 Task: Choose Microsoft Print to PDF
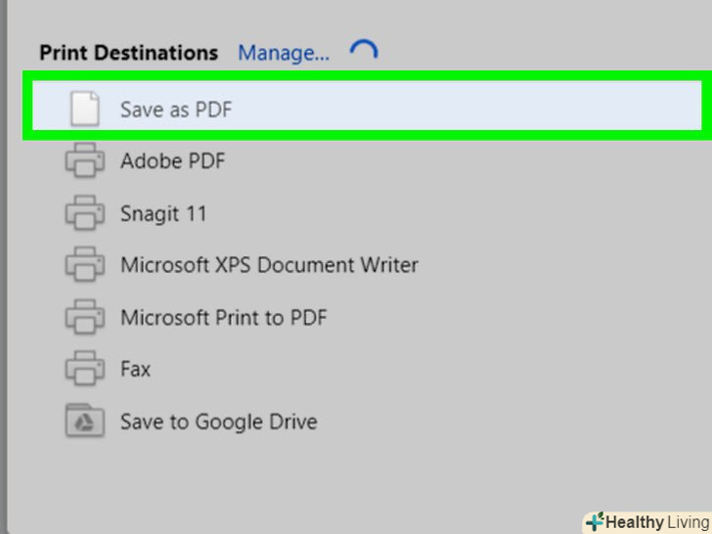point(223,317)
